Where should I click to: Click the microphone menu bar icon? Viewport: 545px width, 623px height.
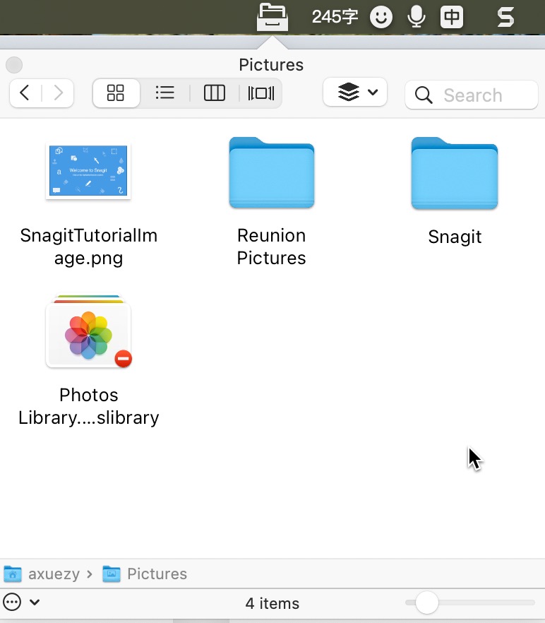pos(417,17)
